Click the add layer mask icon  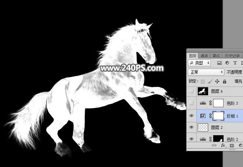point(232,145)
